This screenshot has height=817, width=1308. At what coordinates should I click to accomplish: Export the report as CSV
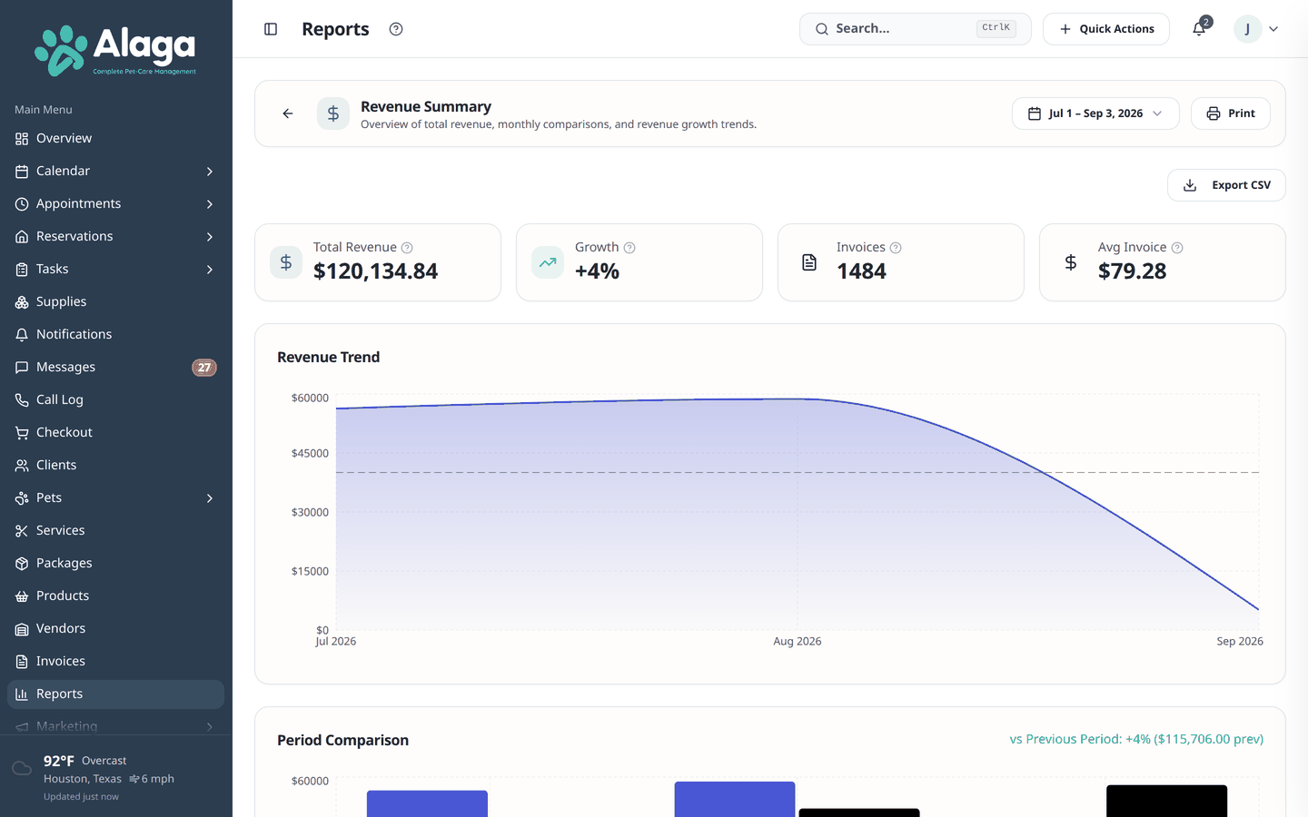pyautogui.click(x=1226, y=185)
